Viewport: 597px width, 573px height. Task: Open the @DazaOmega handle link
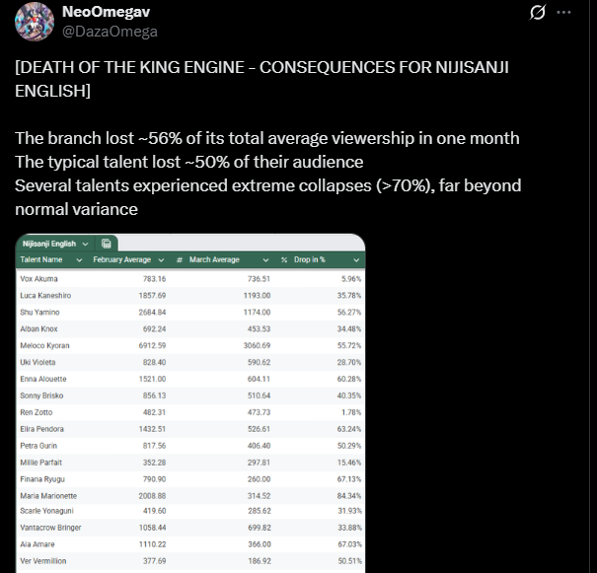coord(110,32)
